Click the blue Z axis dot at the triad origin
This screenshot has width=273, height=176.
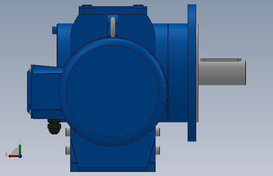point(20,156)
